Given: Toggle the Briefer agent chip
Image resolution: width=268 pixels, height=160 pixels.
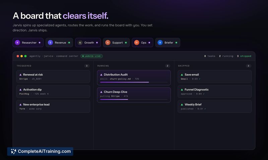Looking at the screenshot, I should tap(168, 43).
